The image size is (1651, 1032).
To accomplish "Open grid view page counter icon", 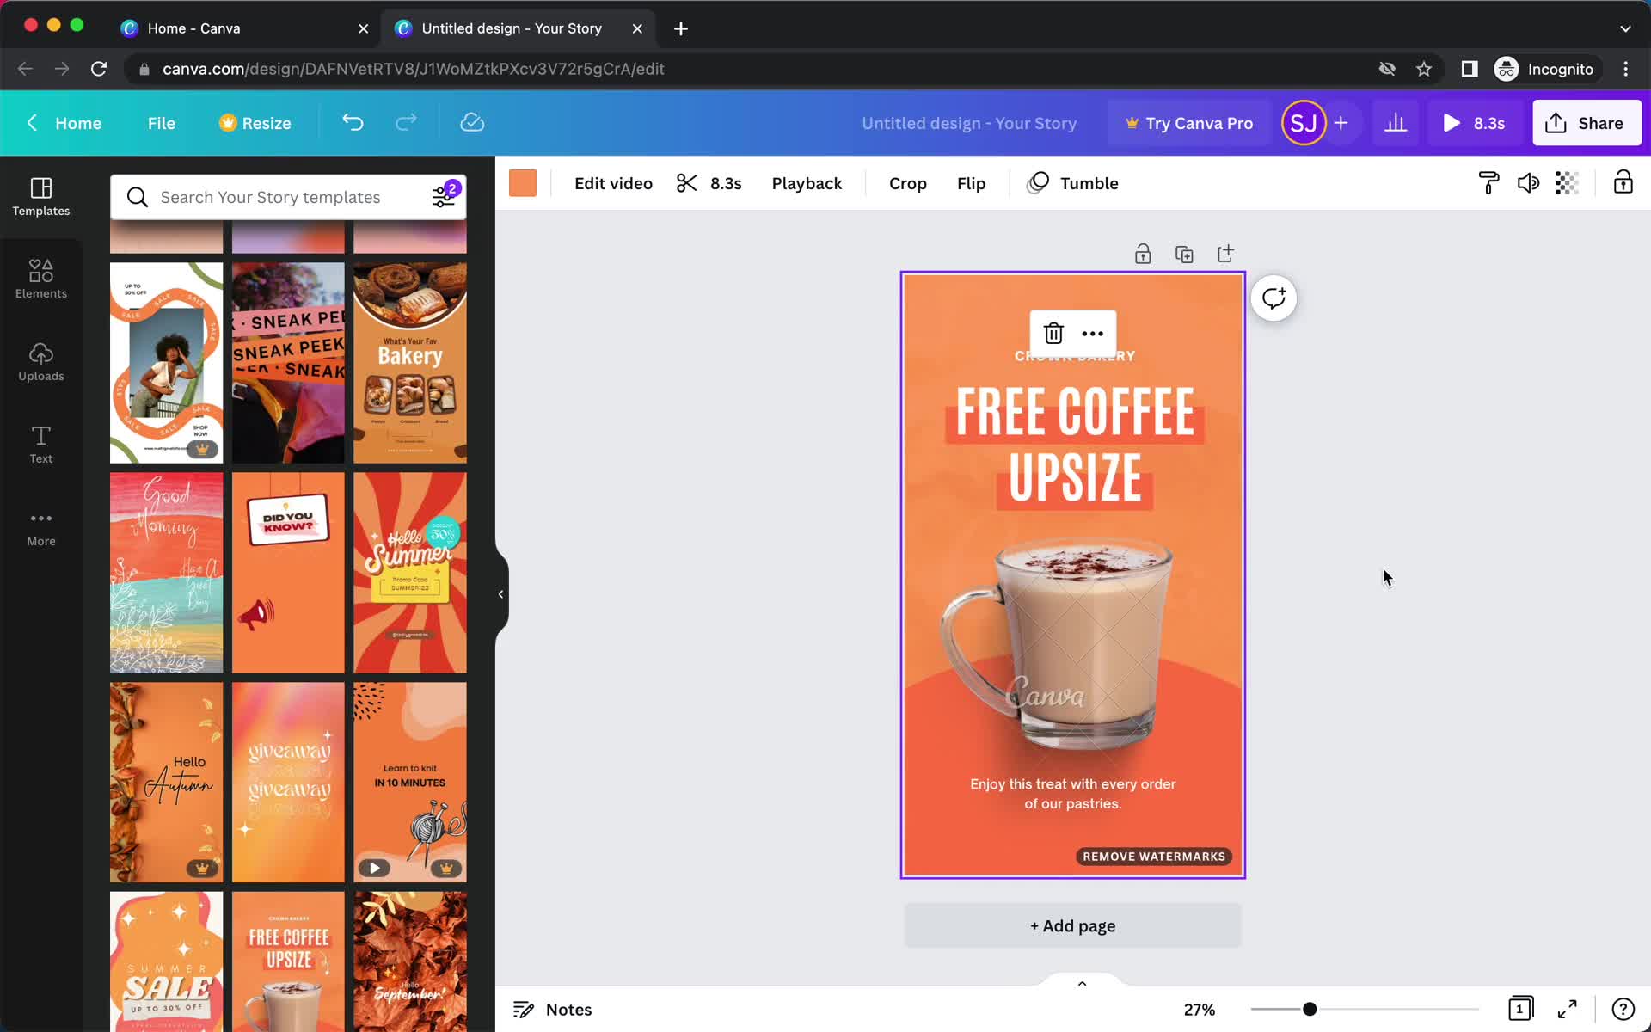I will point(1520,1009).
